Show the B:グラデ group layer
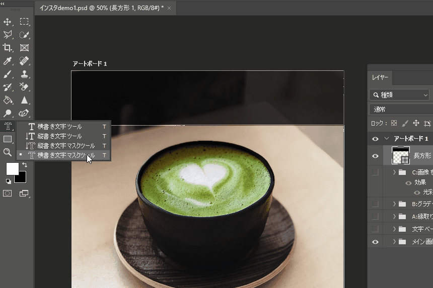 tap(375, 204)
